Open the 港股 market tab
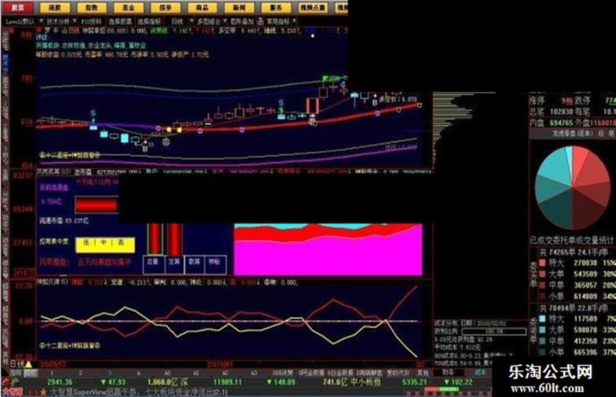This screenshot has width=616, height=397. 55,7
